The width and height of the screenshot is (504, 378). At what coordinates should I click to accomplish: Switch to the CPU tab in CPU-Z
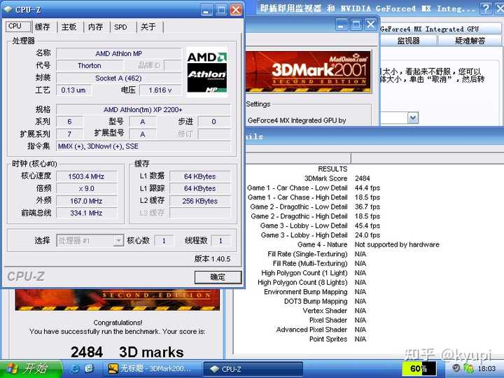coord(18,27)
